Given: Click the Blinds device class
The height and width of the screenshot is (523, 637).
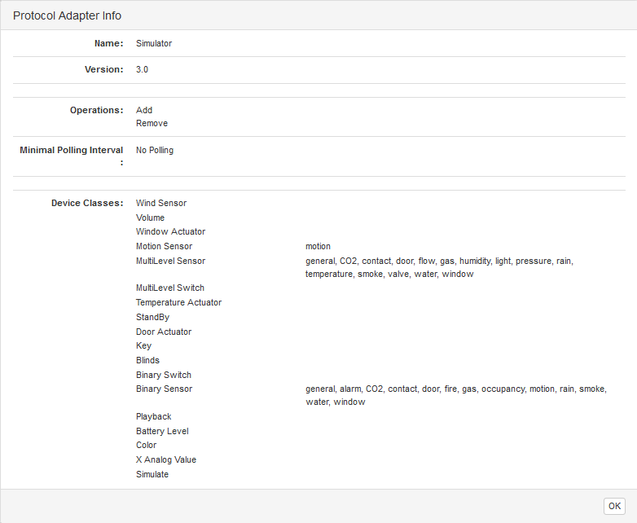Looking at the screenshot, I should 147,360.
